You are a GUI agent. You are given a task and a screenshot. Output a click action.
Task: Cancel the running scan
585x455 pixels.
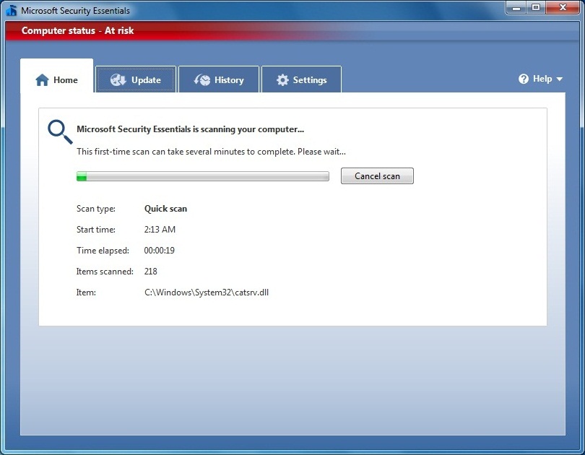(377, 176)
